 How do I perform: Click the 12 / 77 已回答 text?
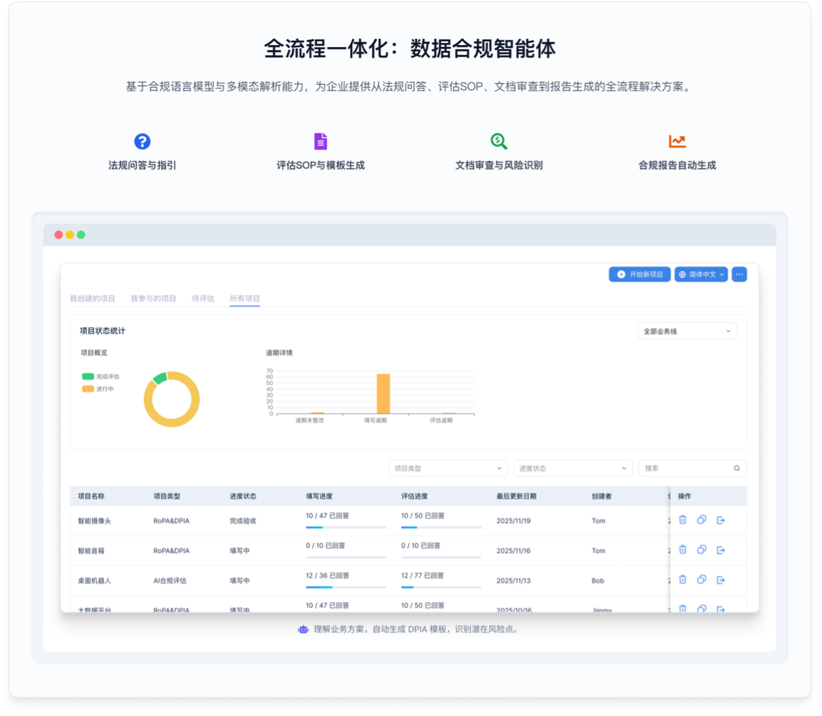pos(422,576)
